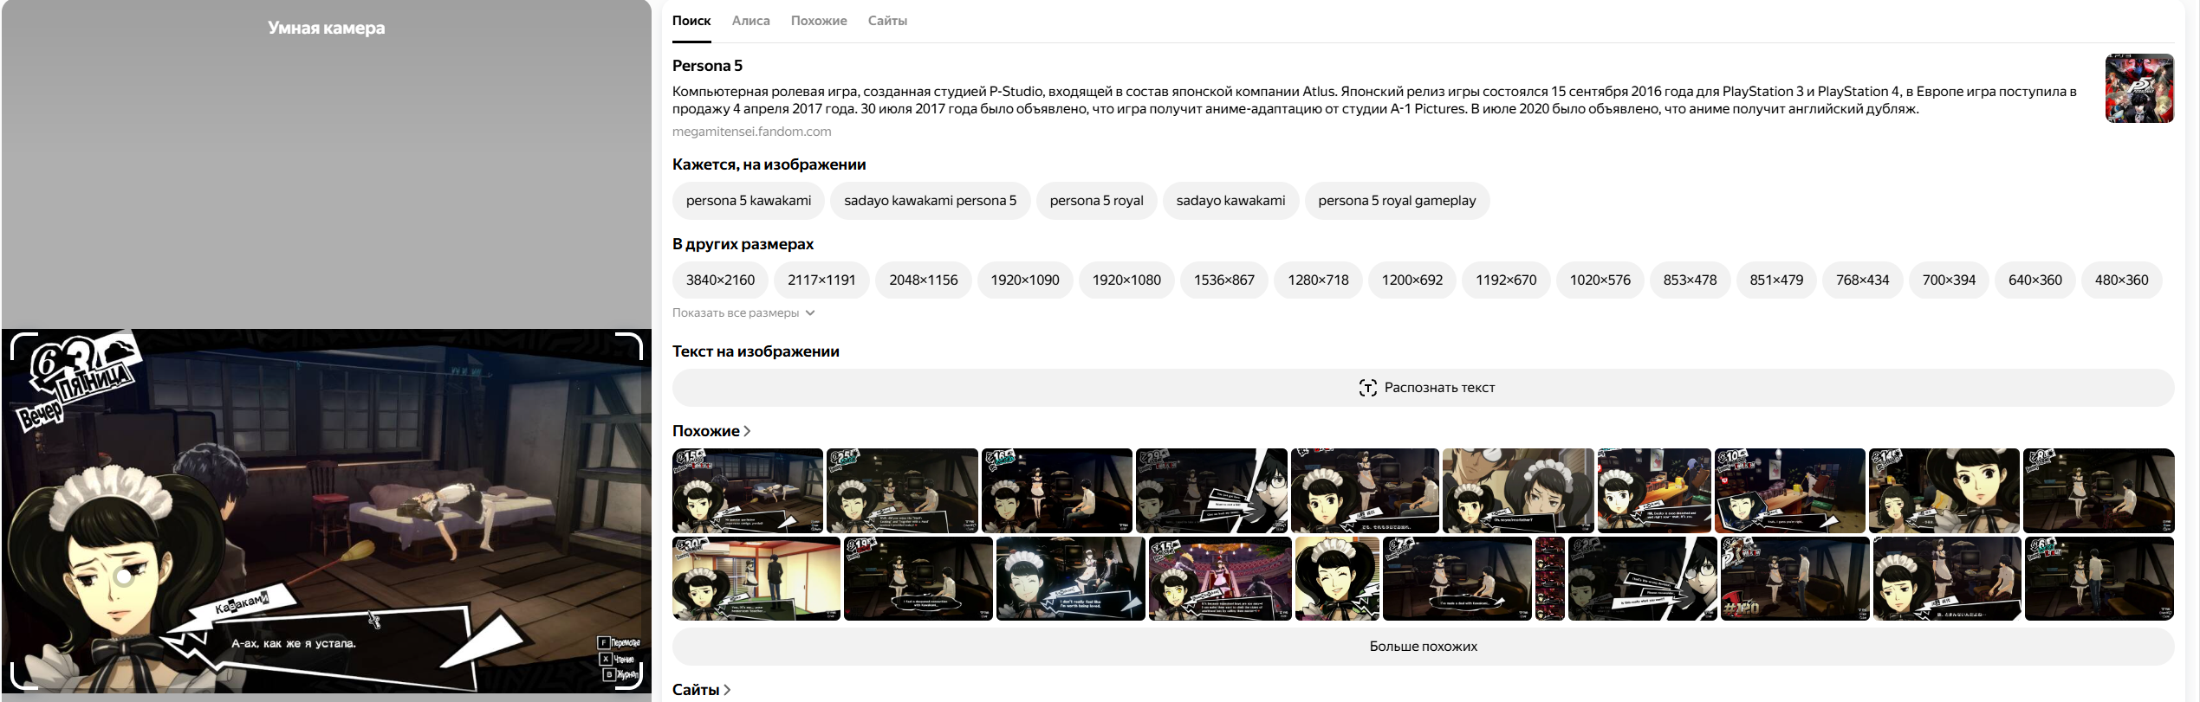Click the "Больше похожих" button
Viewport: 2200px width, 702px height.
point(1423,647)
